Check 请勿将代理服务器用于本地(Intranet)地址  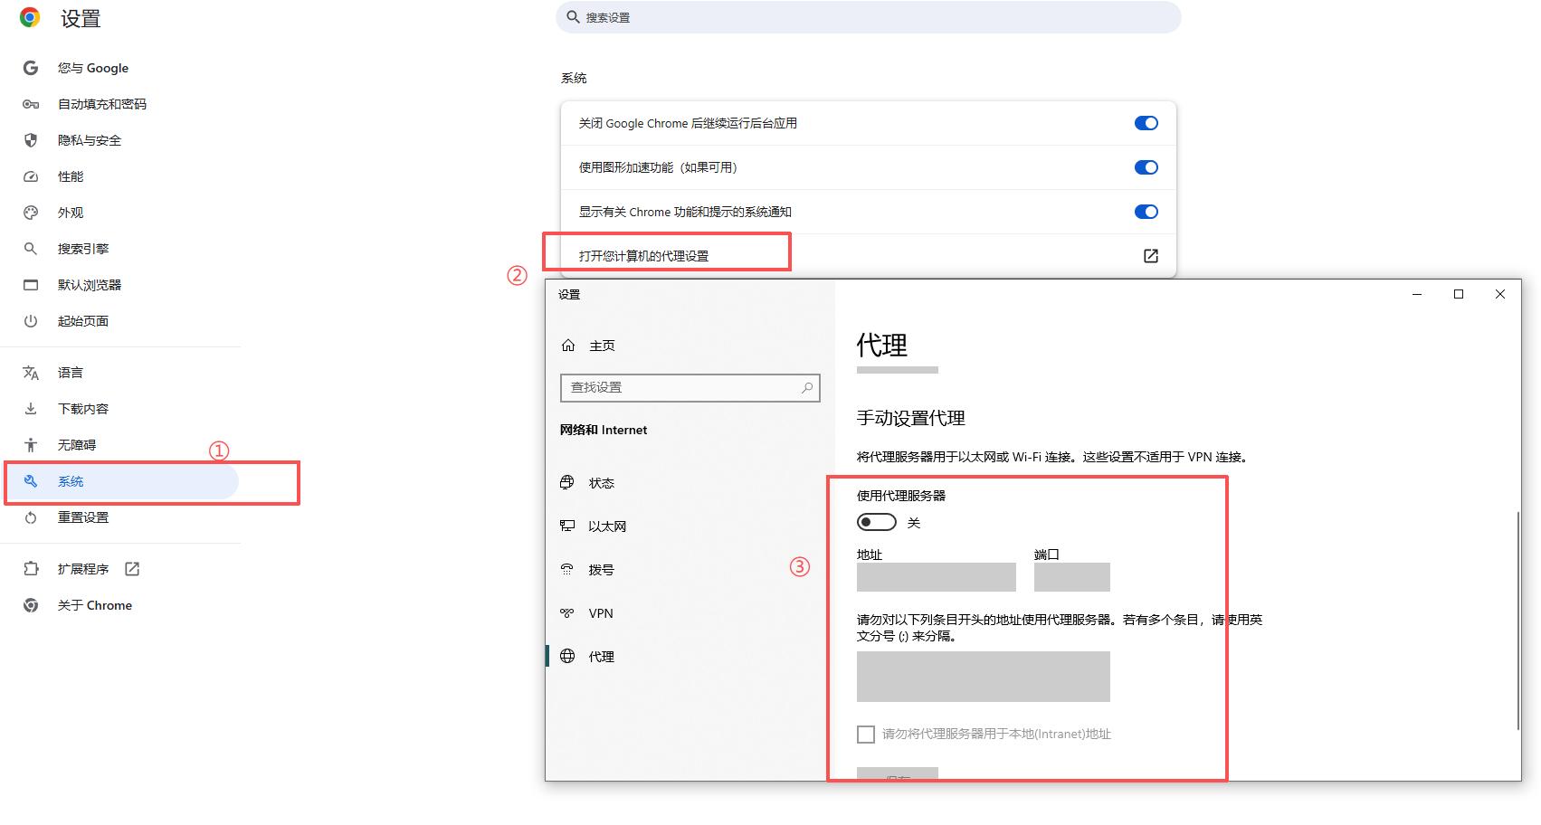click(866, 734)
